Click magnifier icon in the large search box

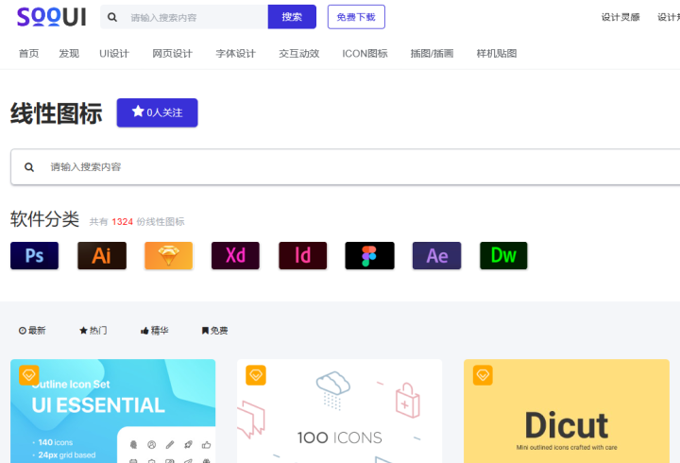[29, 167]
